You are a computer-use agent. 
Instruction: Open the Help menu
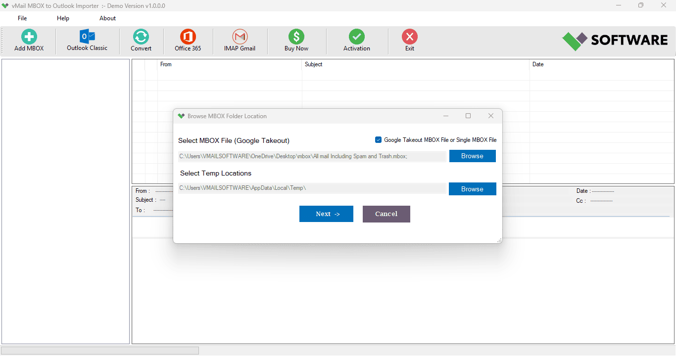[63, 18]
